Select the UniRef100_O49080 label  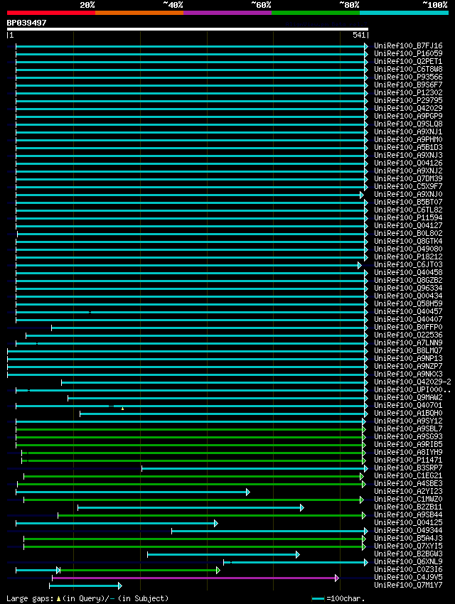pos(408,249)
